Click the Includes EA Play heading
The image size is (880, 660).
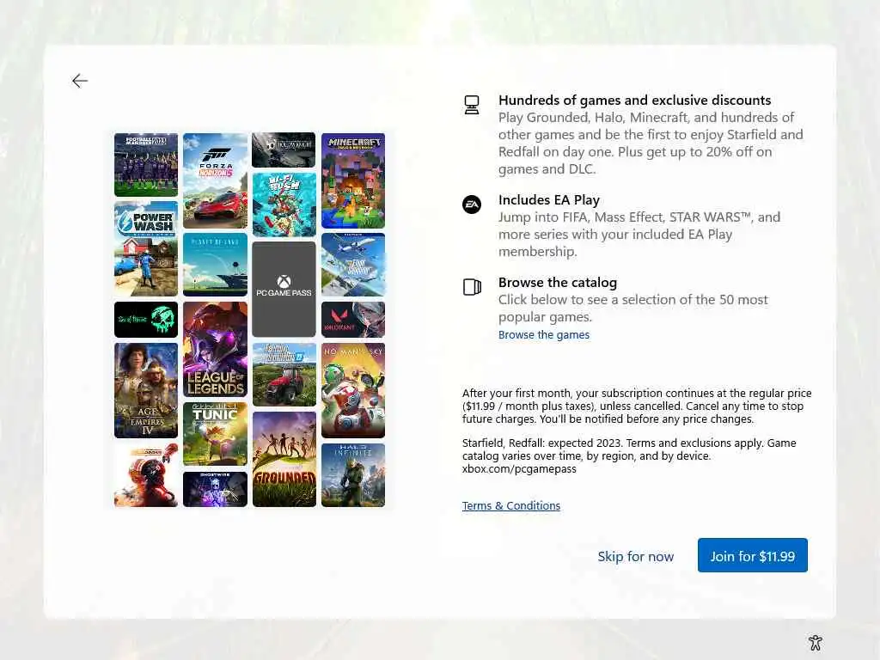point(549,199)
